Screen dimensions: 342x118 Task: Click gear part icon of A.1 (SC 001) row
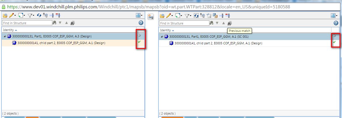pyautogui.click(x=166, y=37)
